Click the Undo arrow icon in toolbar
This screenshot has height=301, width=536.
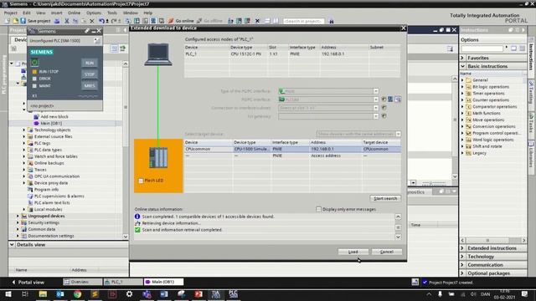pyautogui.click(x=101, y=21)
